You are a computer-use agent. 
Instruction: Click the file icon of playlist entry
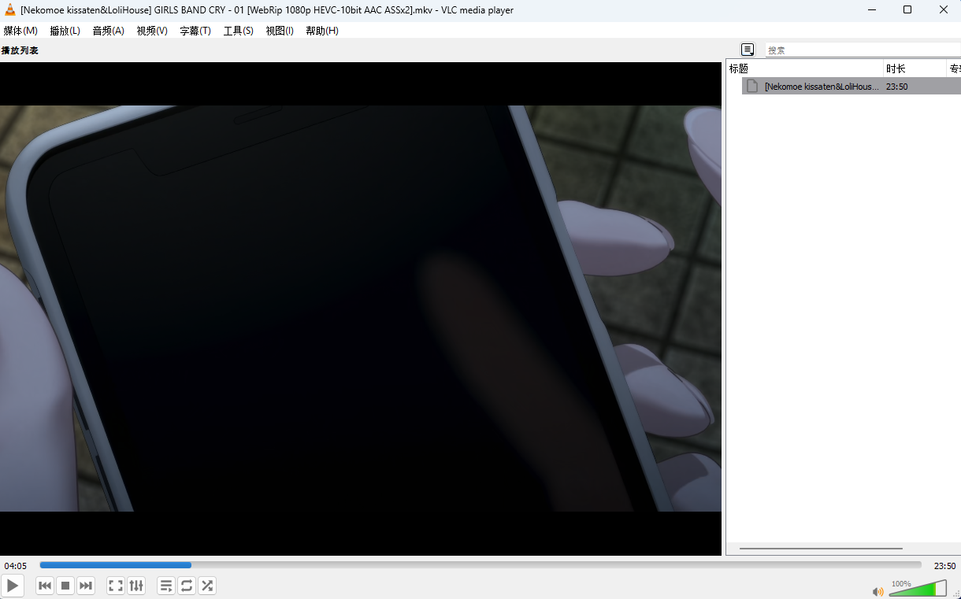tap(752, 86)
